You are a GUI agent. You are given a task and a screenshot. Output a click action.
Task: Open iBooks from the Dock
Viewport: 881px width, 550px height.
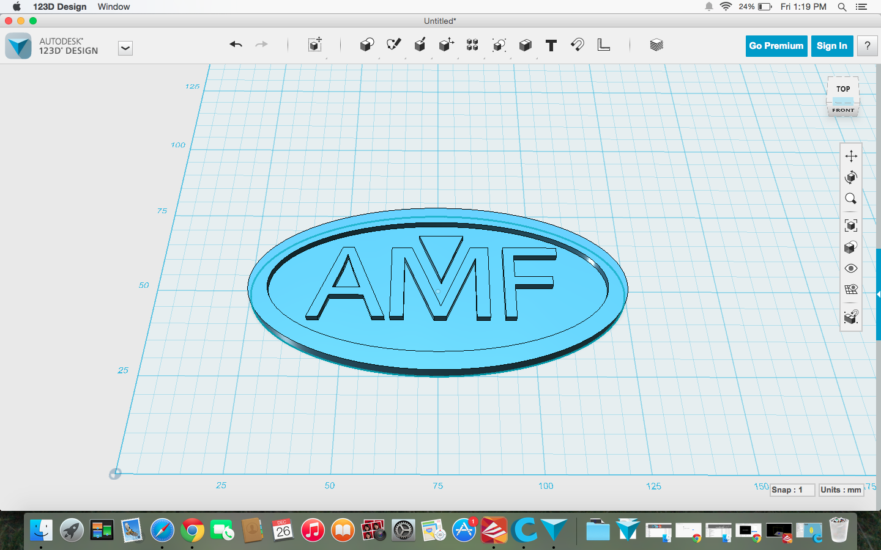point(343,530)
